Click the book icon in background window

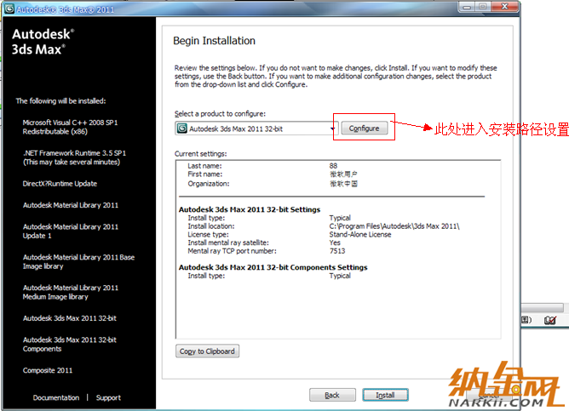click(550, 320)
